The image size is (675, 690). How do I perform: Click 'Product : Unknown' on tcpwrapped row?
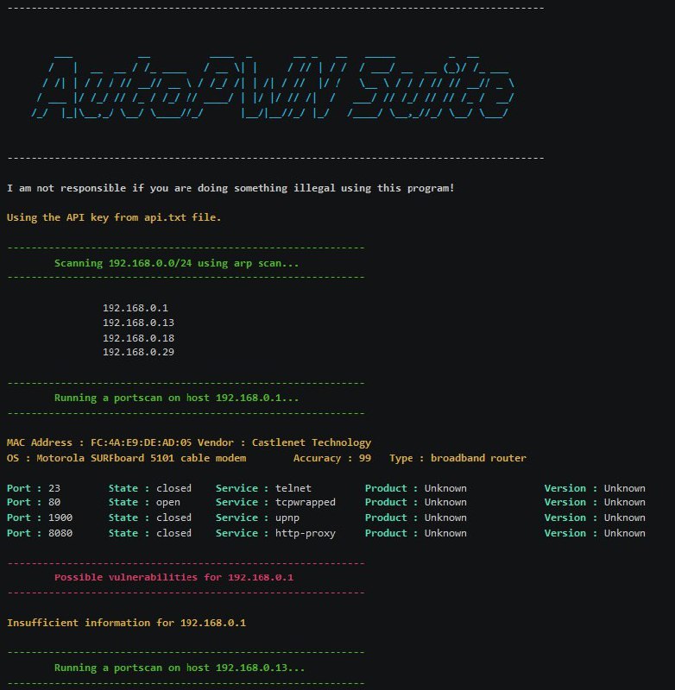[x=416, y=502]
